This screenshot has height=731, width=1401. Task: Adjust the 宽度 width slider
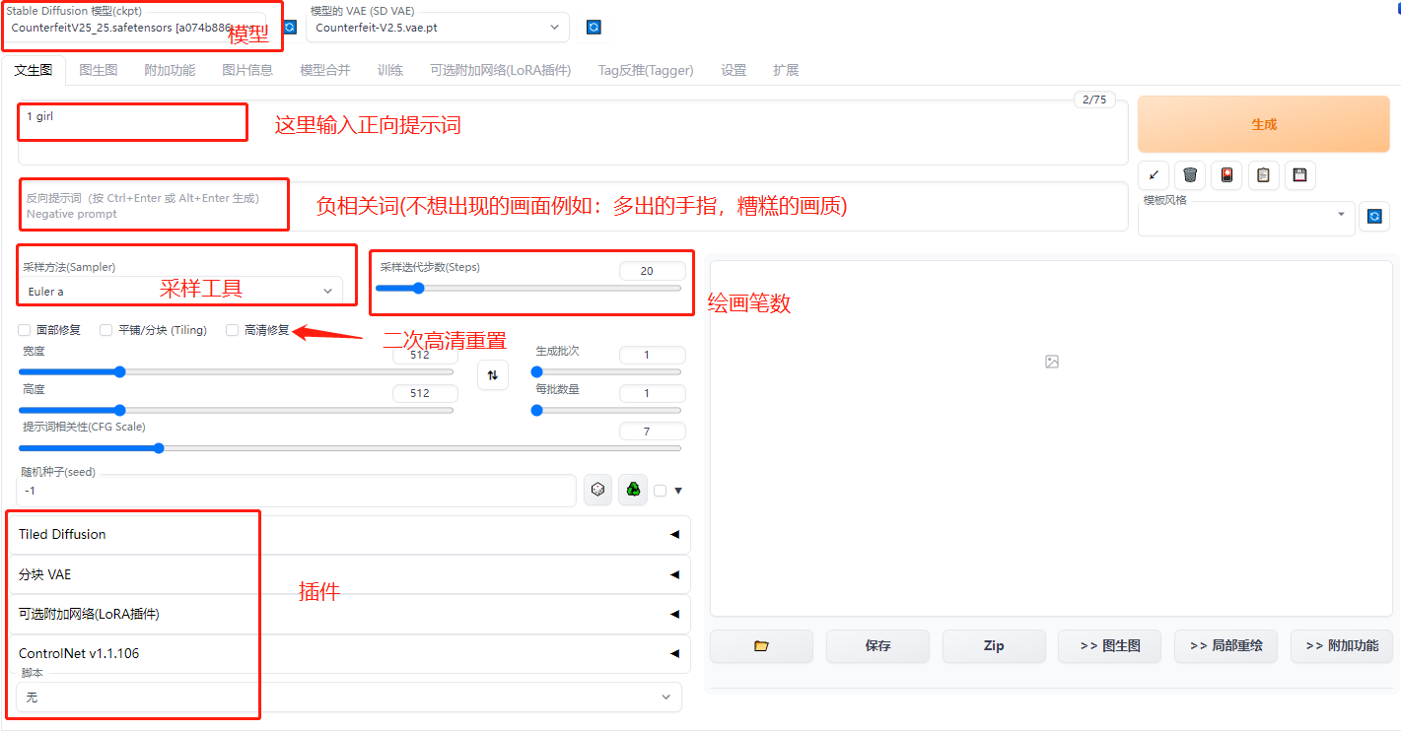237,372
